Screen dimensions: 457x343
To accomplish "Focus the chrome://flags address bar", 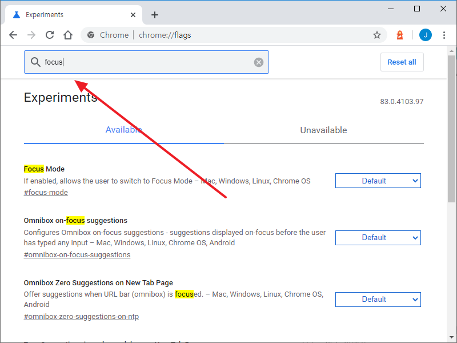I will pyautogui.click(x=233, y=35).
